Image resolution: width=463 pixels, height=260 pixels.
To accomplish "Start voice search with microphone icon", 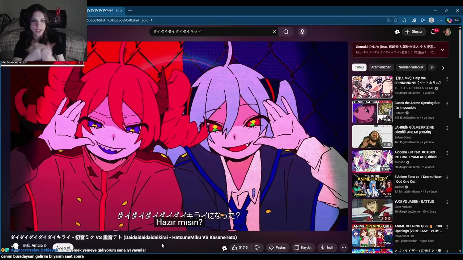I will coord(302,32).
